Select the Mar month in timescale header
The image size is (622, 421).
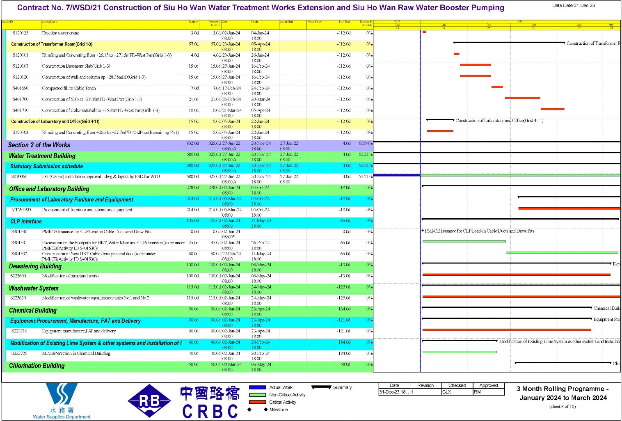coord(533,25)
